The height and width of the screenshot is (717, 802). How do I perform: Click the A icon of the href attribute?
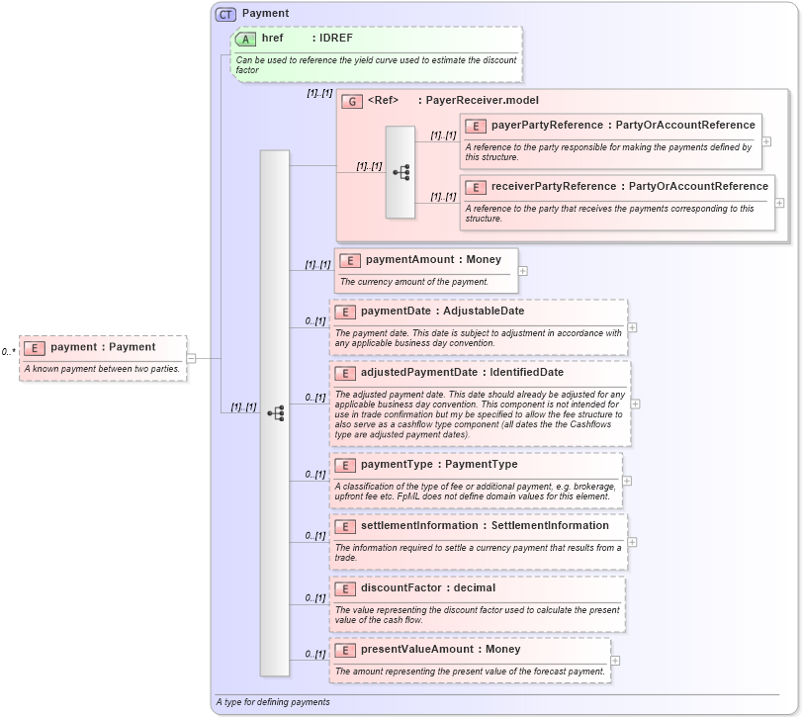tap(245, 39)
